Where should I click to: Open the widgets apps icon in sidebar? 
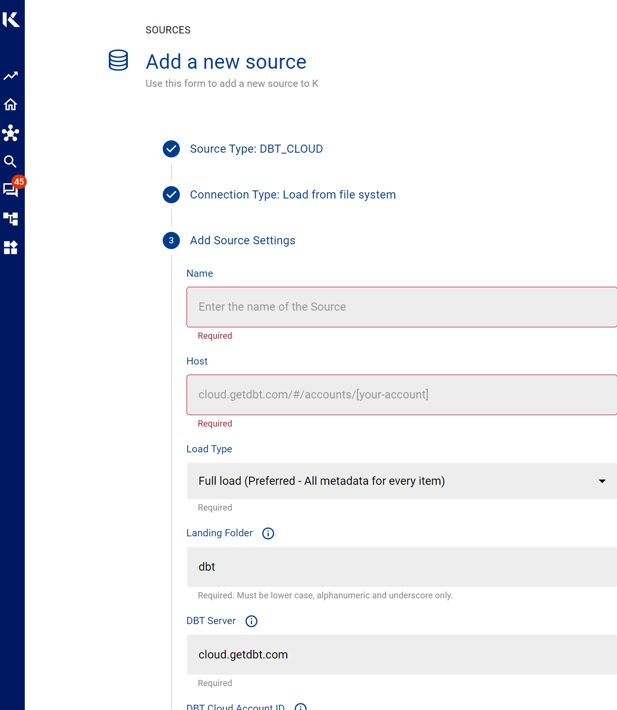pos(10,248)
